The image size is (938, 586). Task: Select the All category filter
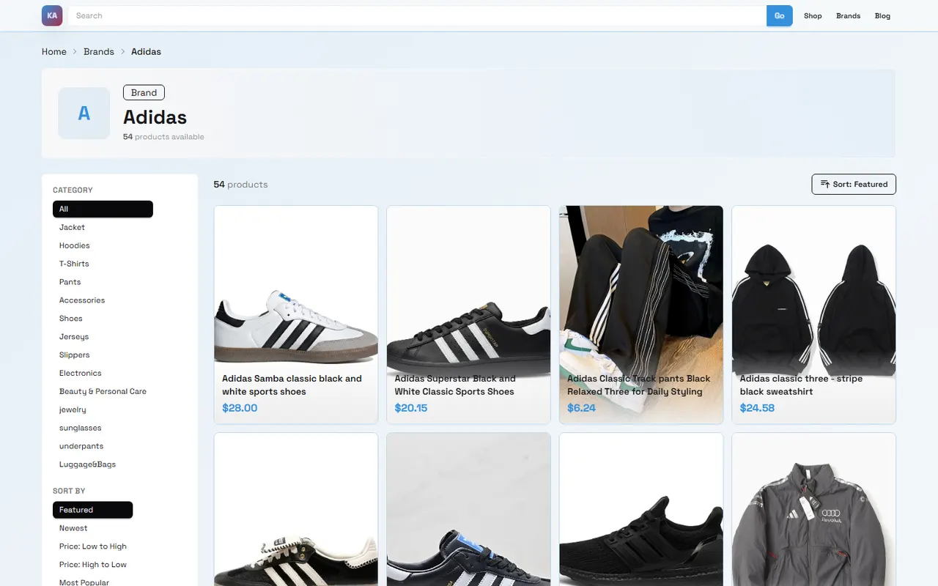(103, 209)
